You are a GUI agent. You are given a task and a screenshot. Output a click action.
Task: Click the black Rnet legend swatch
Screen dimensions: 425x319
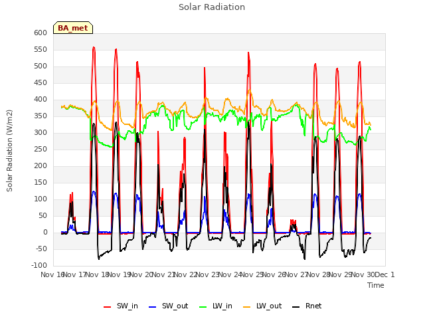click(x=296, y=307)
